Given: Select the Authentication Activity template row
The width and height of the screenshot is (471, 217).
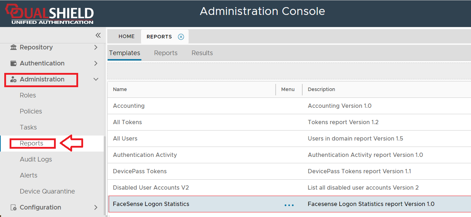Looking at the screenshot, I should [145, 155].
